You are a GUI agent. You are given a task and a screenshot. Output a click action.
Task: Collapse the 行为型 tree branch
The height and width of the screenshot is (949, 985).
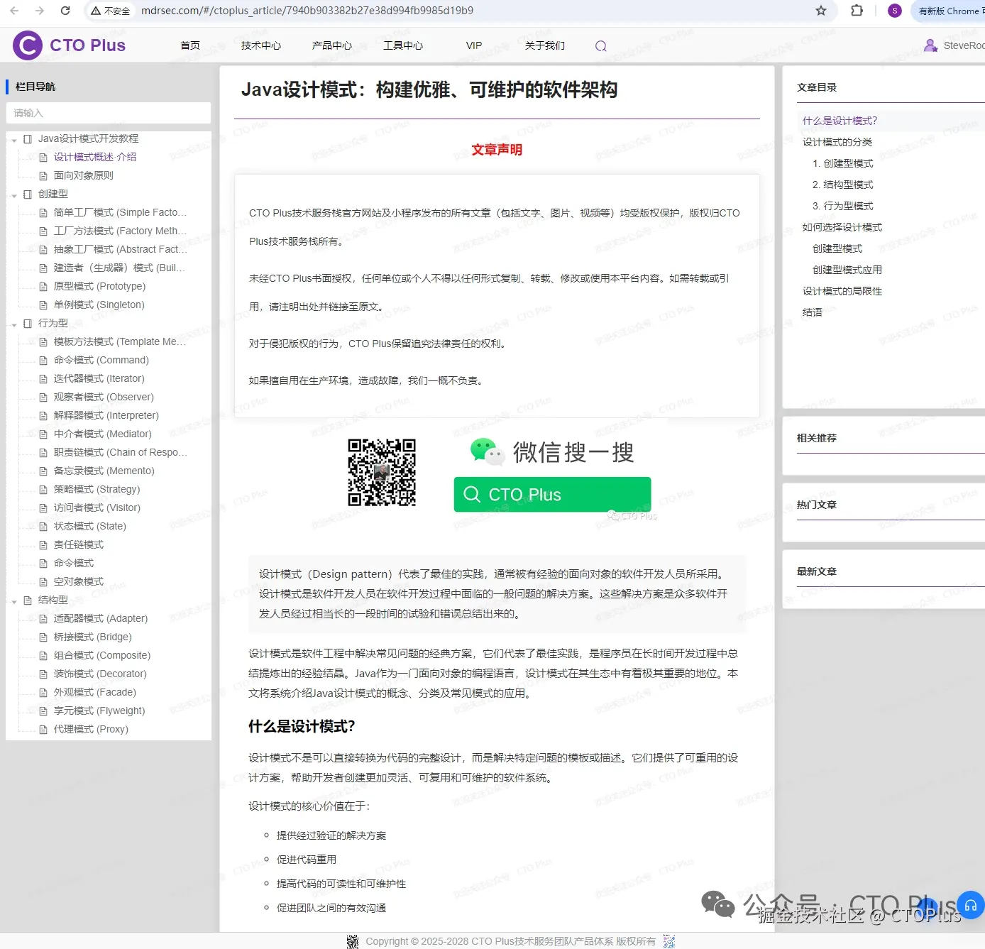pos(14,323)
